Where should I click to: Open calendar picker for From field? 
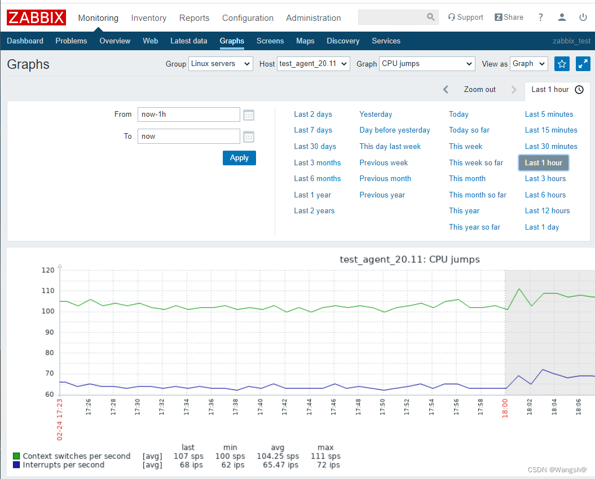[249, 115]
